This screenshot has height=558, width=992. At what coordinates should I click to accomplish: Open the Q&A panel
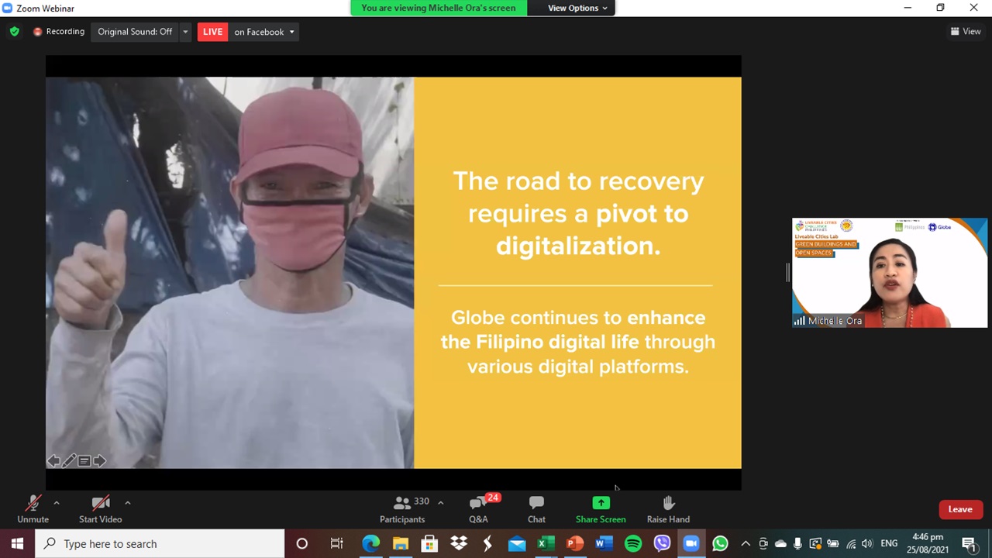click(x=478, y=508)
